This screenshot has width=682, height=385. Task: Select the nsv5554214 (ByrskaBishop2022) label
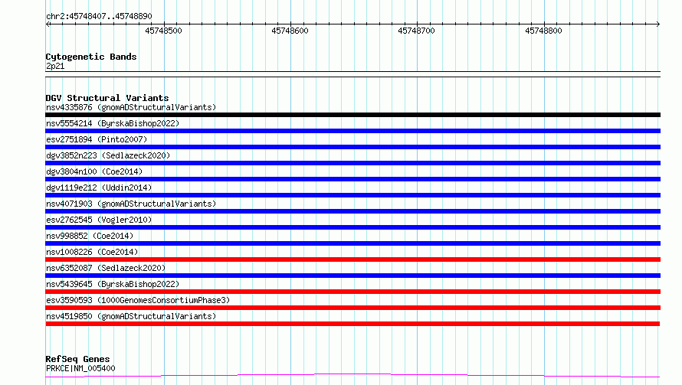[x=113, y=123]
